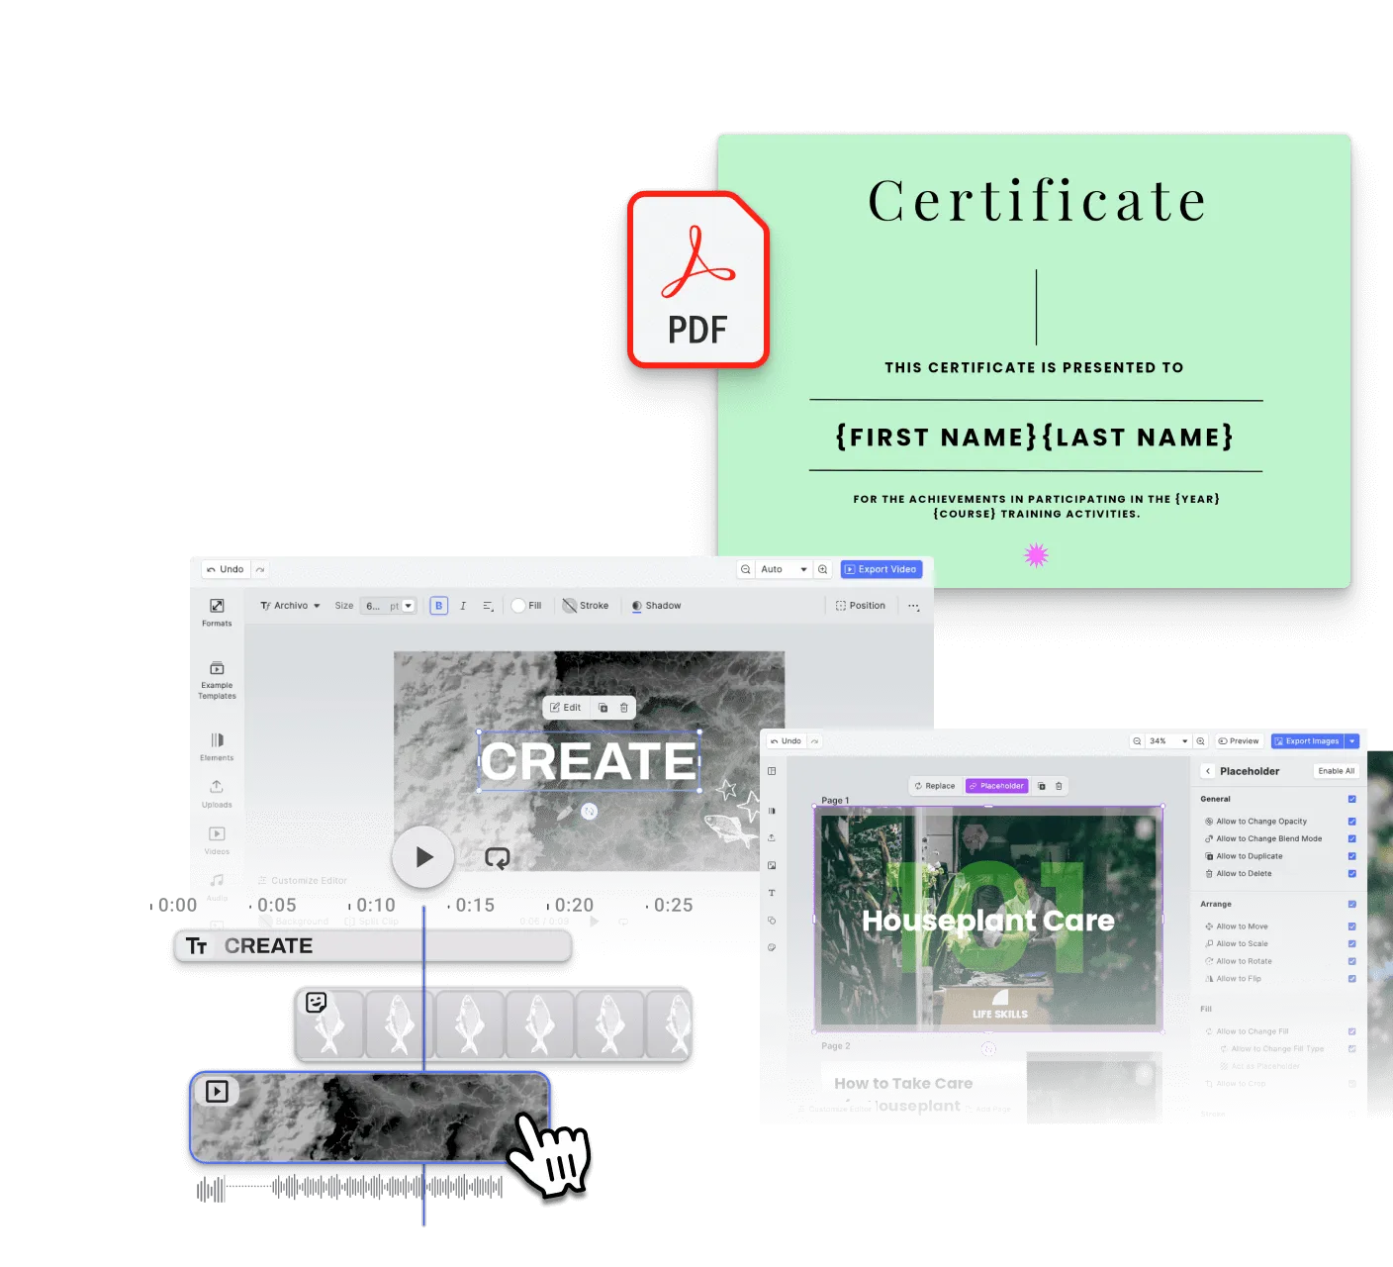Uncheck Allow to Move
1393x1267 pixels.
point(1351,926)
